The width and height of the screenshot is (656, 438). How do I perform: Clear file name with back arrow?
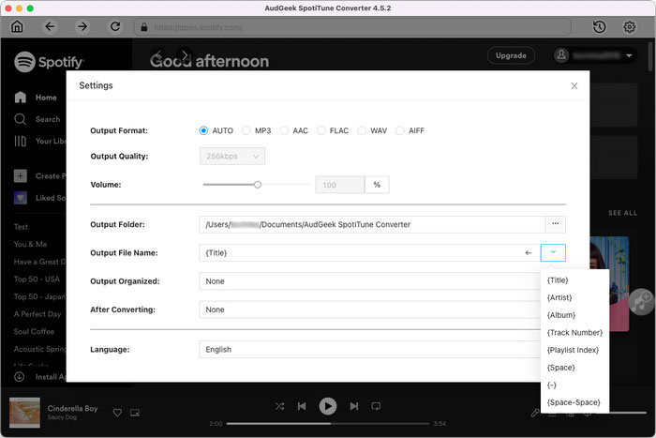[529, 253]
